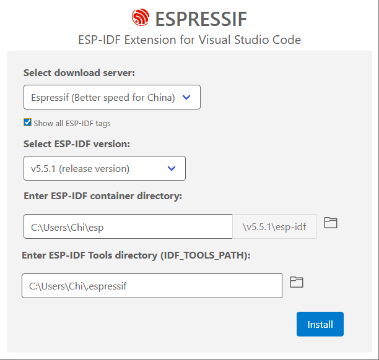This screenshot has width=379, height=360.
Task: Open the ESP-IDF version dropdown
Action: click(x=105, y=168)
